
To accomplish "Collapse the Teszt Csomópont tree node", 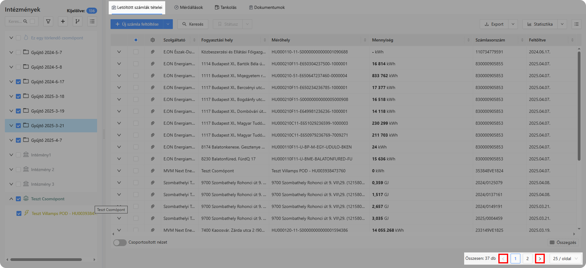I will [x=11, y=199].
